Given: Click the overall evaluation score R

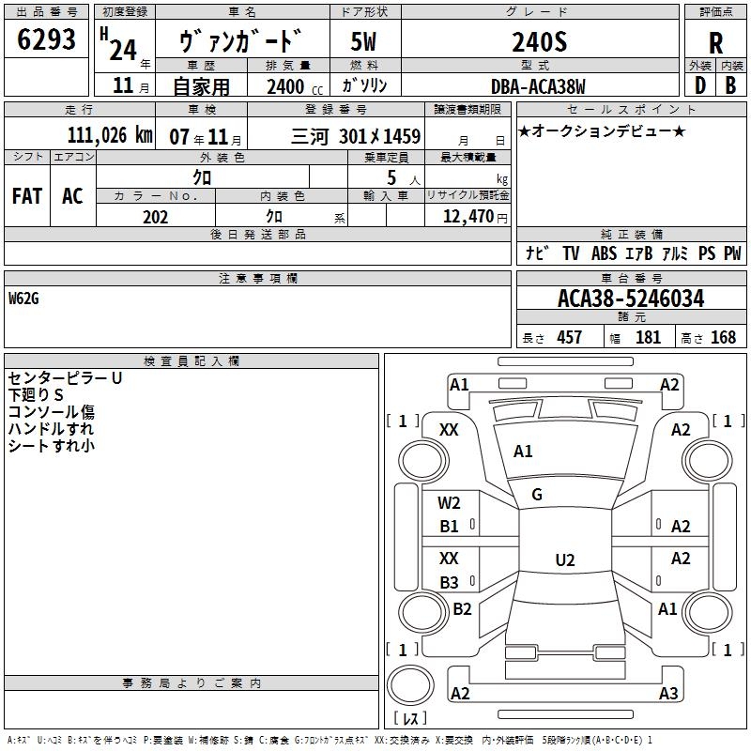Looking at the screenshot, I should [x=715, y=43].
